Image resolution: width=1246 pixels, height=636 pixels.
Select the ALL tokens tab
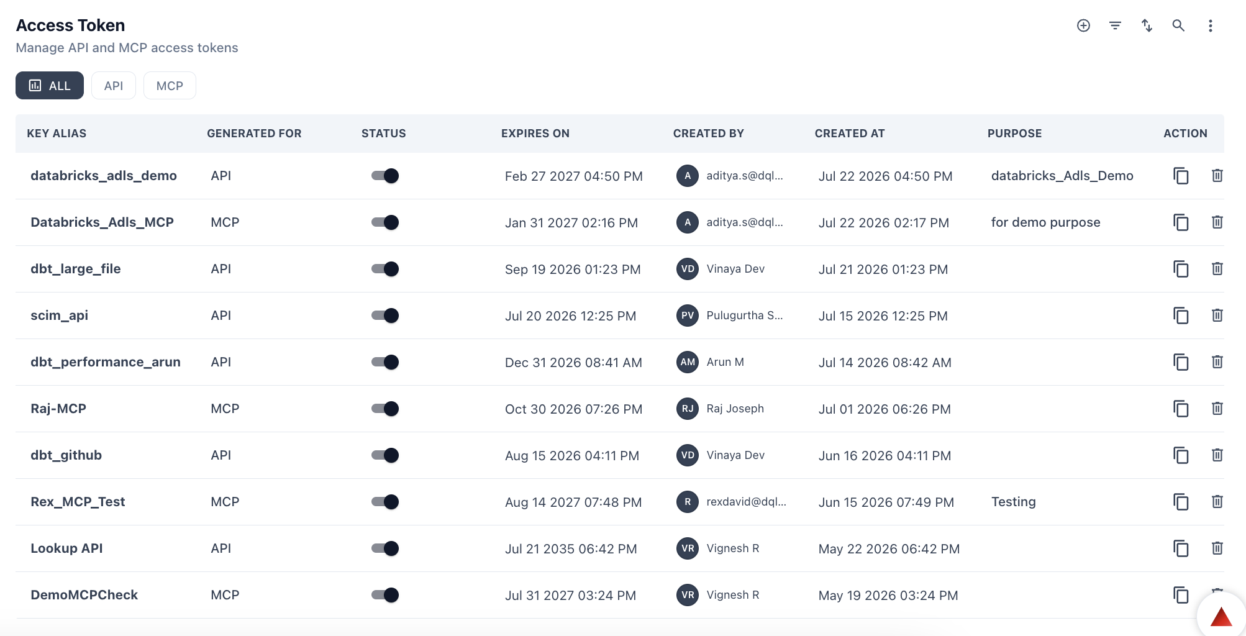coord(50,86)
